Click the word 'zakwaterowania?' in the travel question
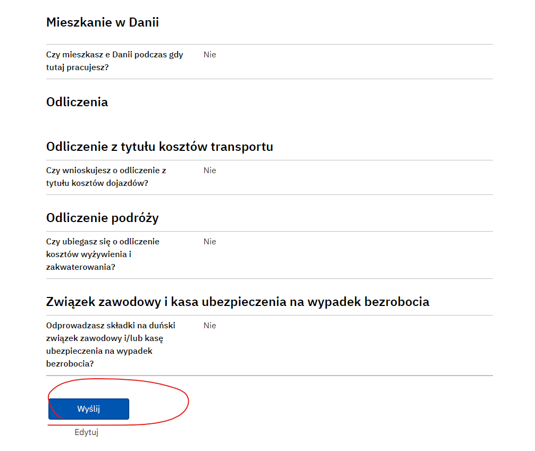This screenshot has width=535, height=451. [81, 267]
